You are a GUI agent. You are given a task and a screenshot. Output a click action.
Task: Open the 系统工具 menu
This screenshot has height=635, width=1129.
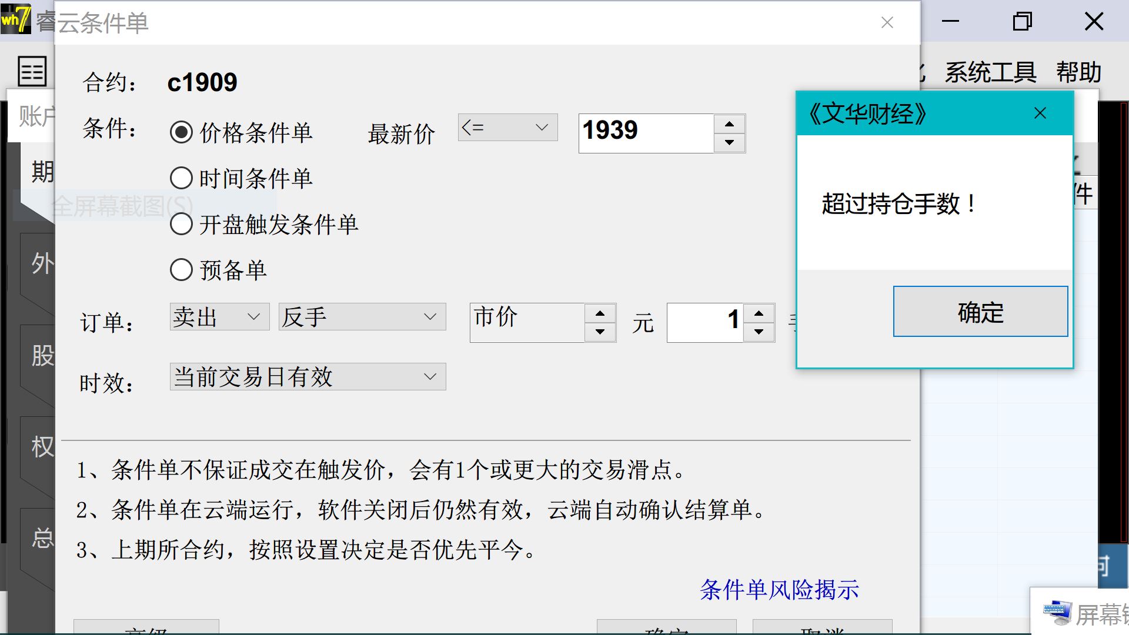pos(990,72)
